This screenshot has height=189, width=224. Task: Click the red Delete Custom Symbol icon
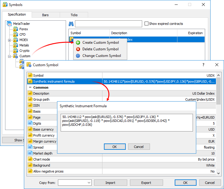[78, 49]
